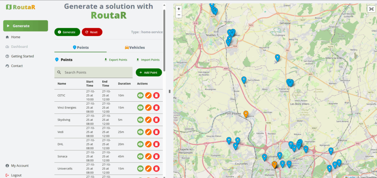Delete the Vinci Energies point

pyautogui.click(x=156, y=108)
